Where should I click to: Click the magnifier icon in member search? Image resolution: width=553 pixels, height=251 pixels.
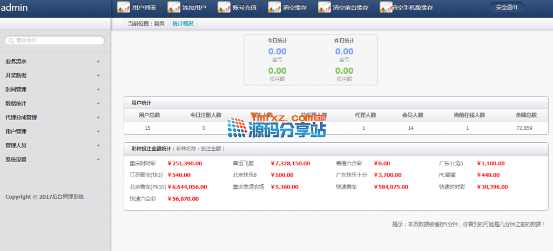[11, 40]
